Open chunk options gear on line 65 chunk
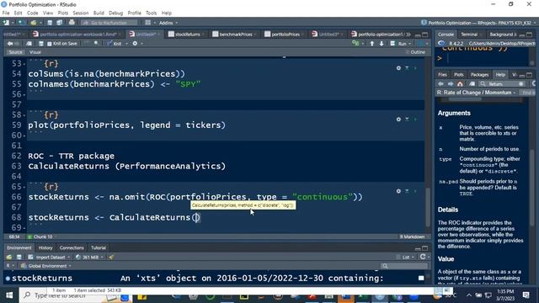 click(x=398, y=191)
